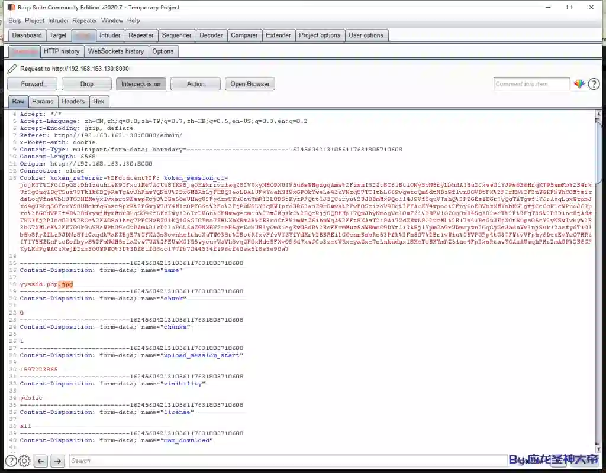Viewport: 606px width, 473px height.
Task: Click the Accept-Language header line
Action: point(163,121)
